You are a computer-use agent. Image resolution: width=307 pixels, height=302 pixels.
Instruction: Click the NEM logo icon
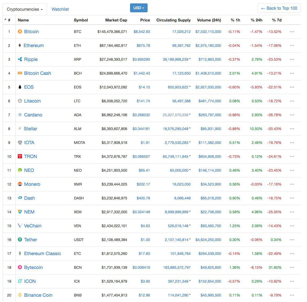(20, 212)
